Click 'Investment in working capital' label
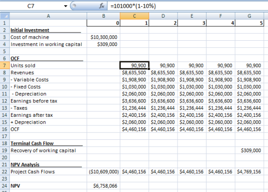The image size is (268, 192). coord(48,44)
